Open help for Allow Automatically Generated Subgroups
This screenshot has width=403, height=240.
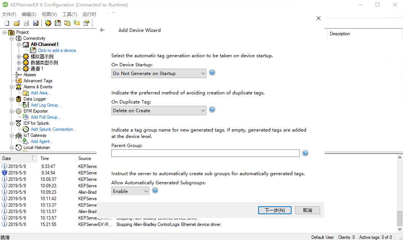[x=155, y=190]
